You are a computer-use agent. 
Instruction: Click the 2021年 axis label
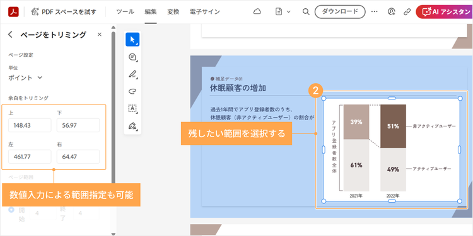click(x=356, y=196)
